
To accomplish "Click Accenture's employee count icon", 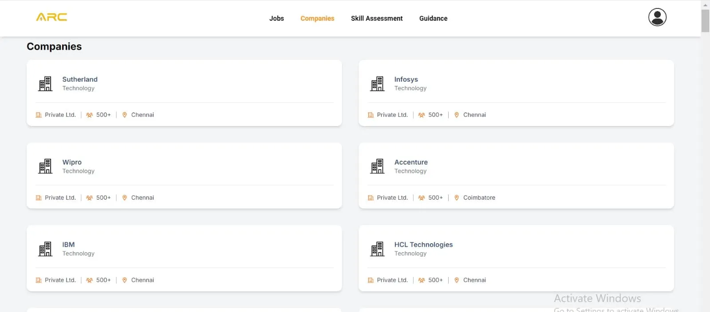I will [422, 198].
